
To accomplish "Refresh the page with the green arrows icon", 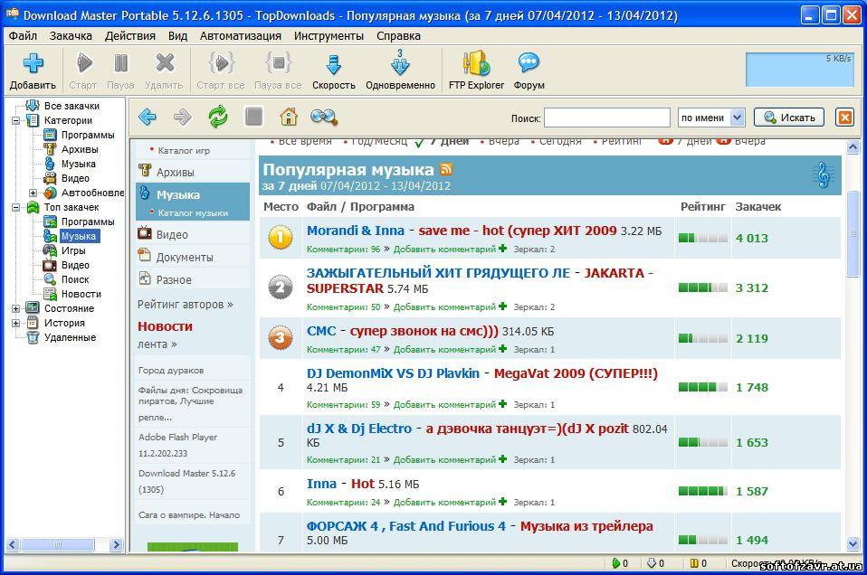I will click(x=218, y=118).
